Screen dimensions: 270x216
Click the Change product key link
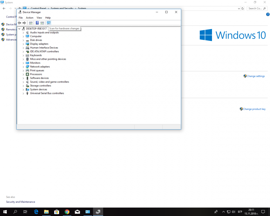[x=254, y=109]
